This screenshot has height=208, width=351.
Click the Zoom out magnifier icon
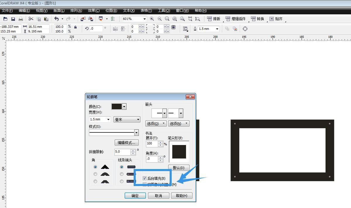[159, 19]
